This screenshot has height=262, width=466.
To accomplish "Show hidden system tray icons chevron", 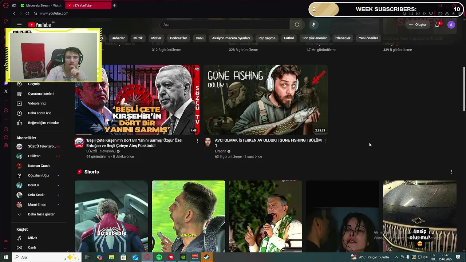I will click(396, 257).
